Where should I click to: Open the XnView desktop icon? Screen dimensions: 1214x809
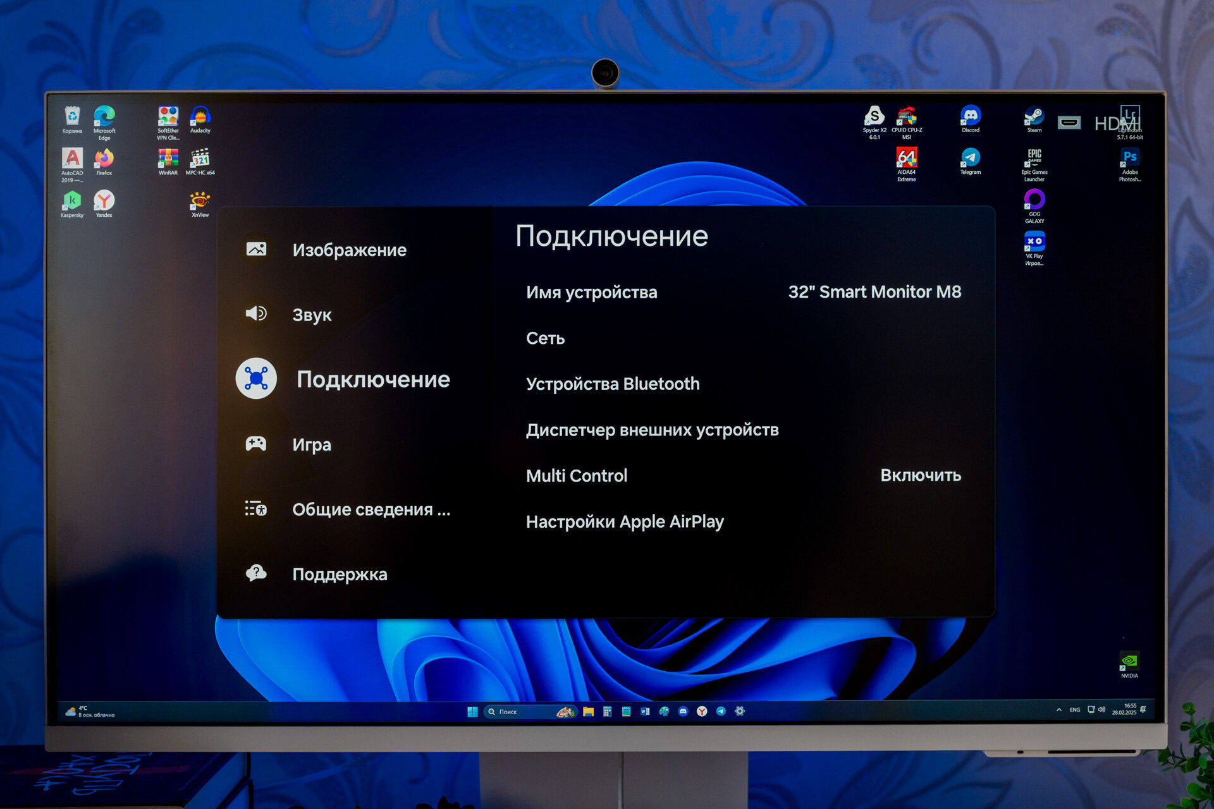pos(200,204)
